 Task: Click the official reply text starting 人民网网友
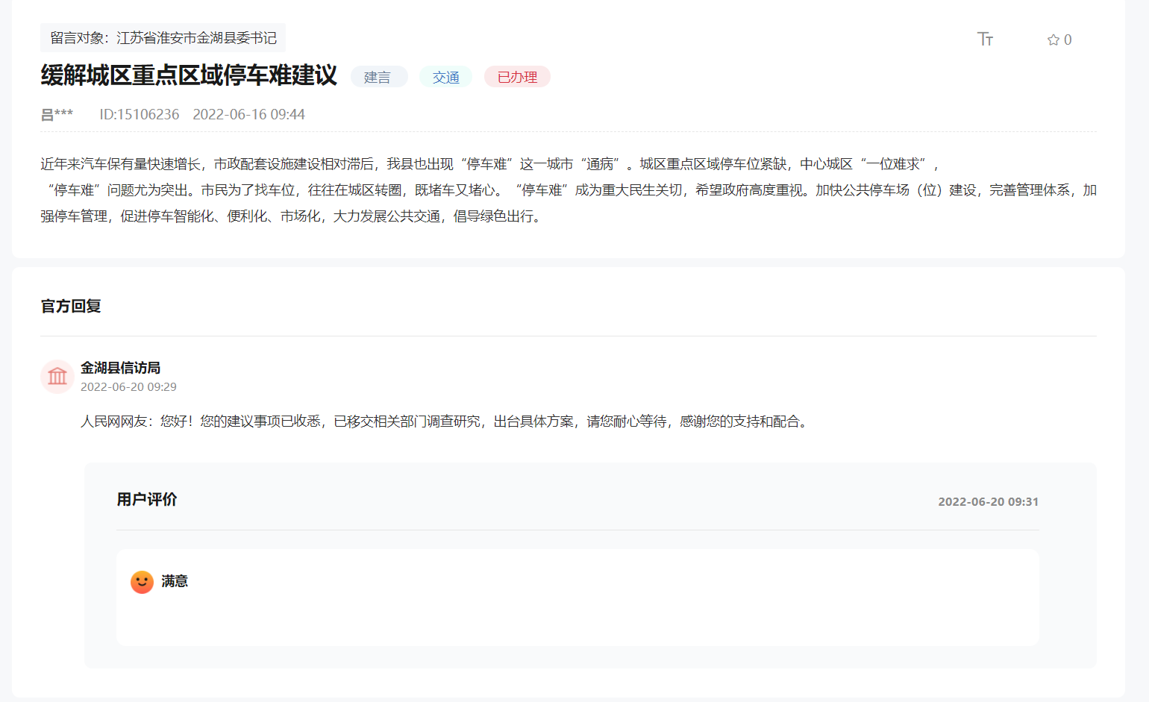click(445, 421)
